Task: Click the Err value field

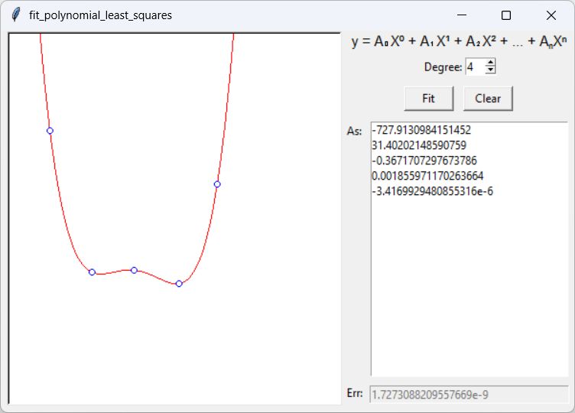Action: click(469, 395)
